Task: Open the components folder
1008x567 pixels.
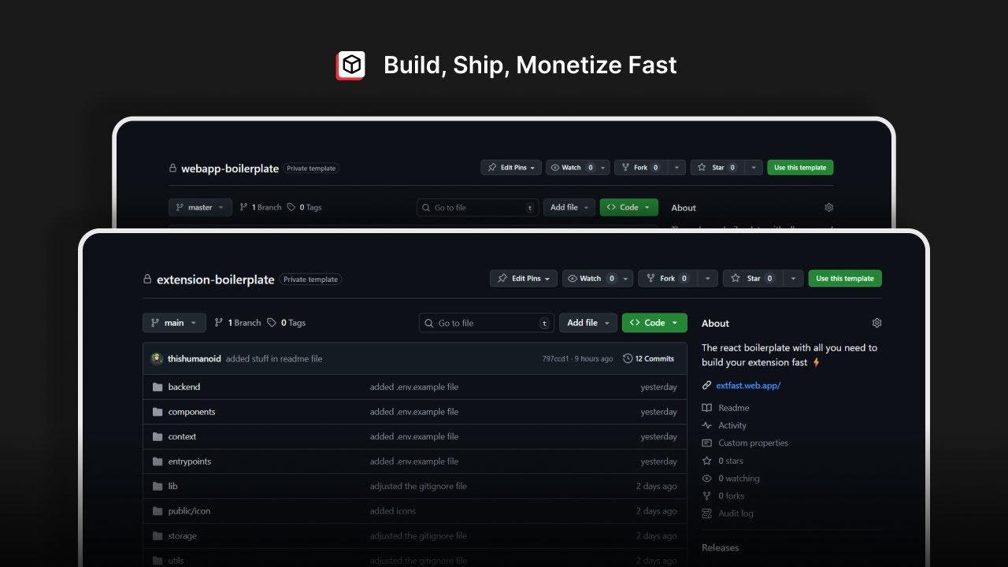Action: click(x=191, y=412)
